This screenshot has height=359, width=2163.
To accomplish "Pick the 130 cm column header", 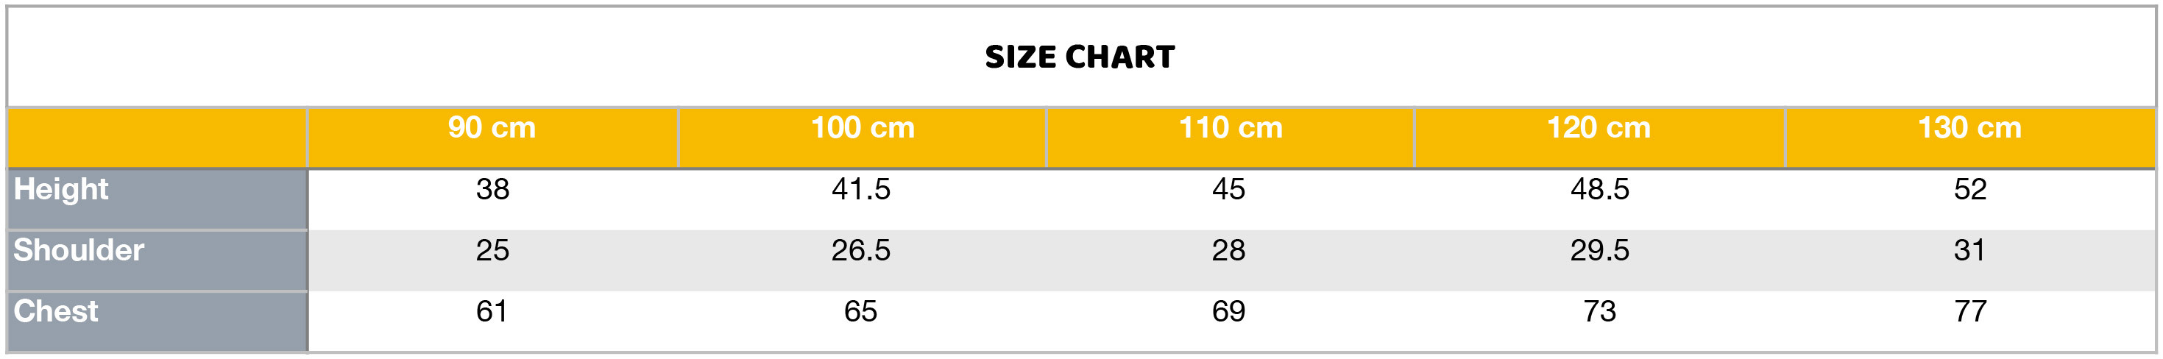I will [1969, 127].
